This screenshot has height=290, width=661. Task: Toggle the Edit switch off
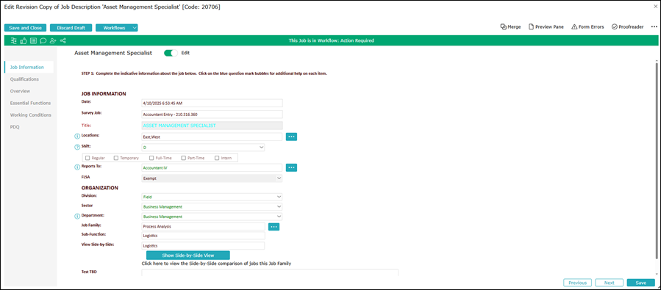[171, 53]
